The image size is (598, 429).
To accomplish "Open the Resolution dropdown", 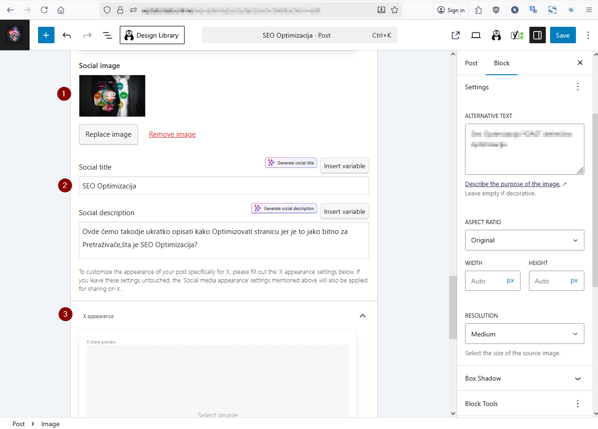I will tap(524, 334).
